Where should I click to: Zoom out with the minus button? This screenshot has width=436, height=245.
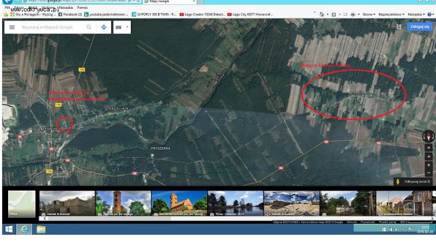[429, 172]
